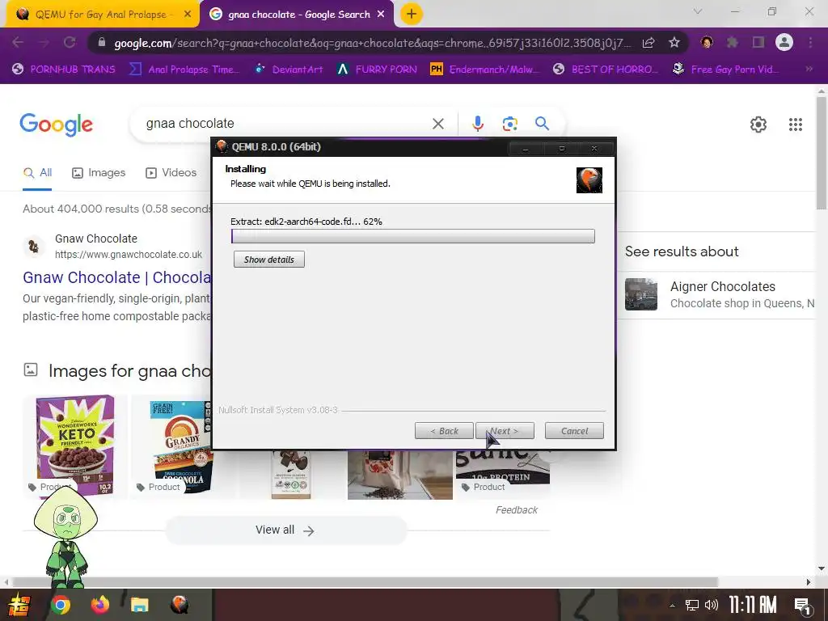Open the Keto cereal product thumbnail
Screen dimensions: 828x621
[x=75, y=445]
